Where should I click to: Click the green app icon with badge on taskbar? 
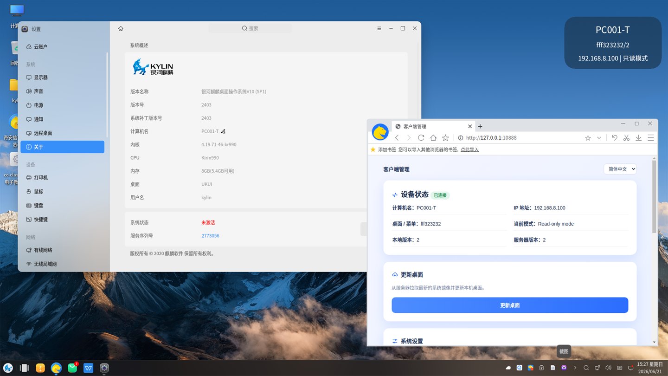[72, 368]
